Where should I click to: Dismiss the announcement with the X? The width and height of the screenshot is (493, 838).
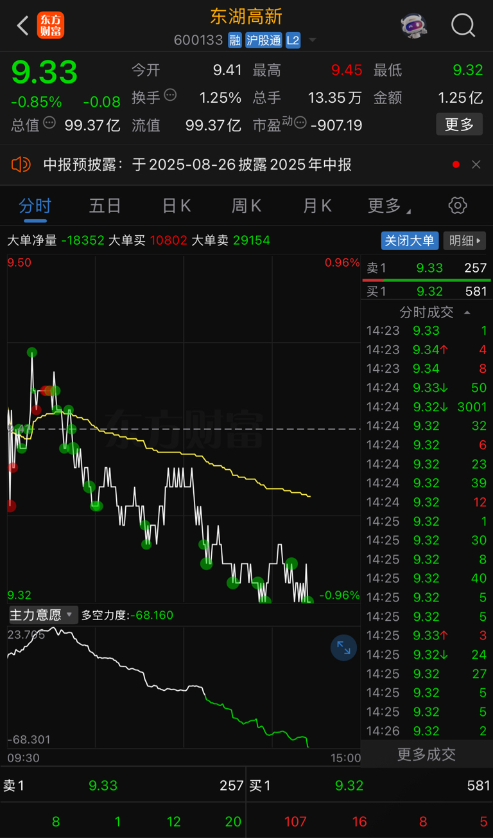tap(476, 165)
